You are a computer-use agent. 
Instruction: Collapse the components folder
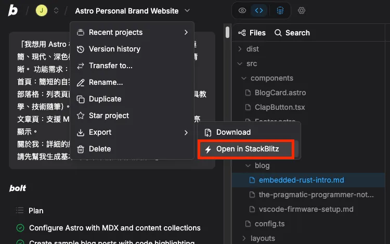pos(308,78)
